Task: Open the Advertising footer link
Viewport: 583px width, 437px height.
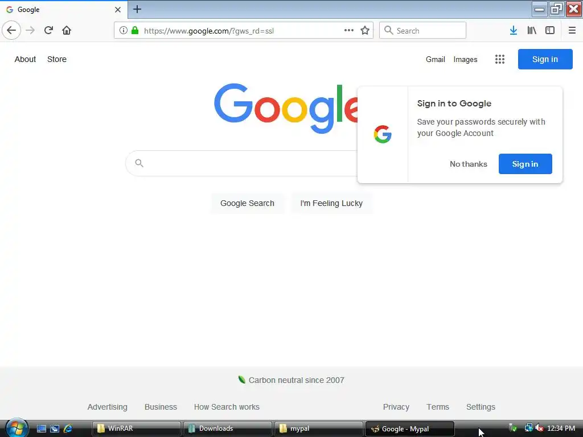Action: pyautogui.click(x=108, y=407)
